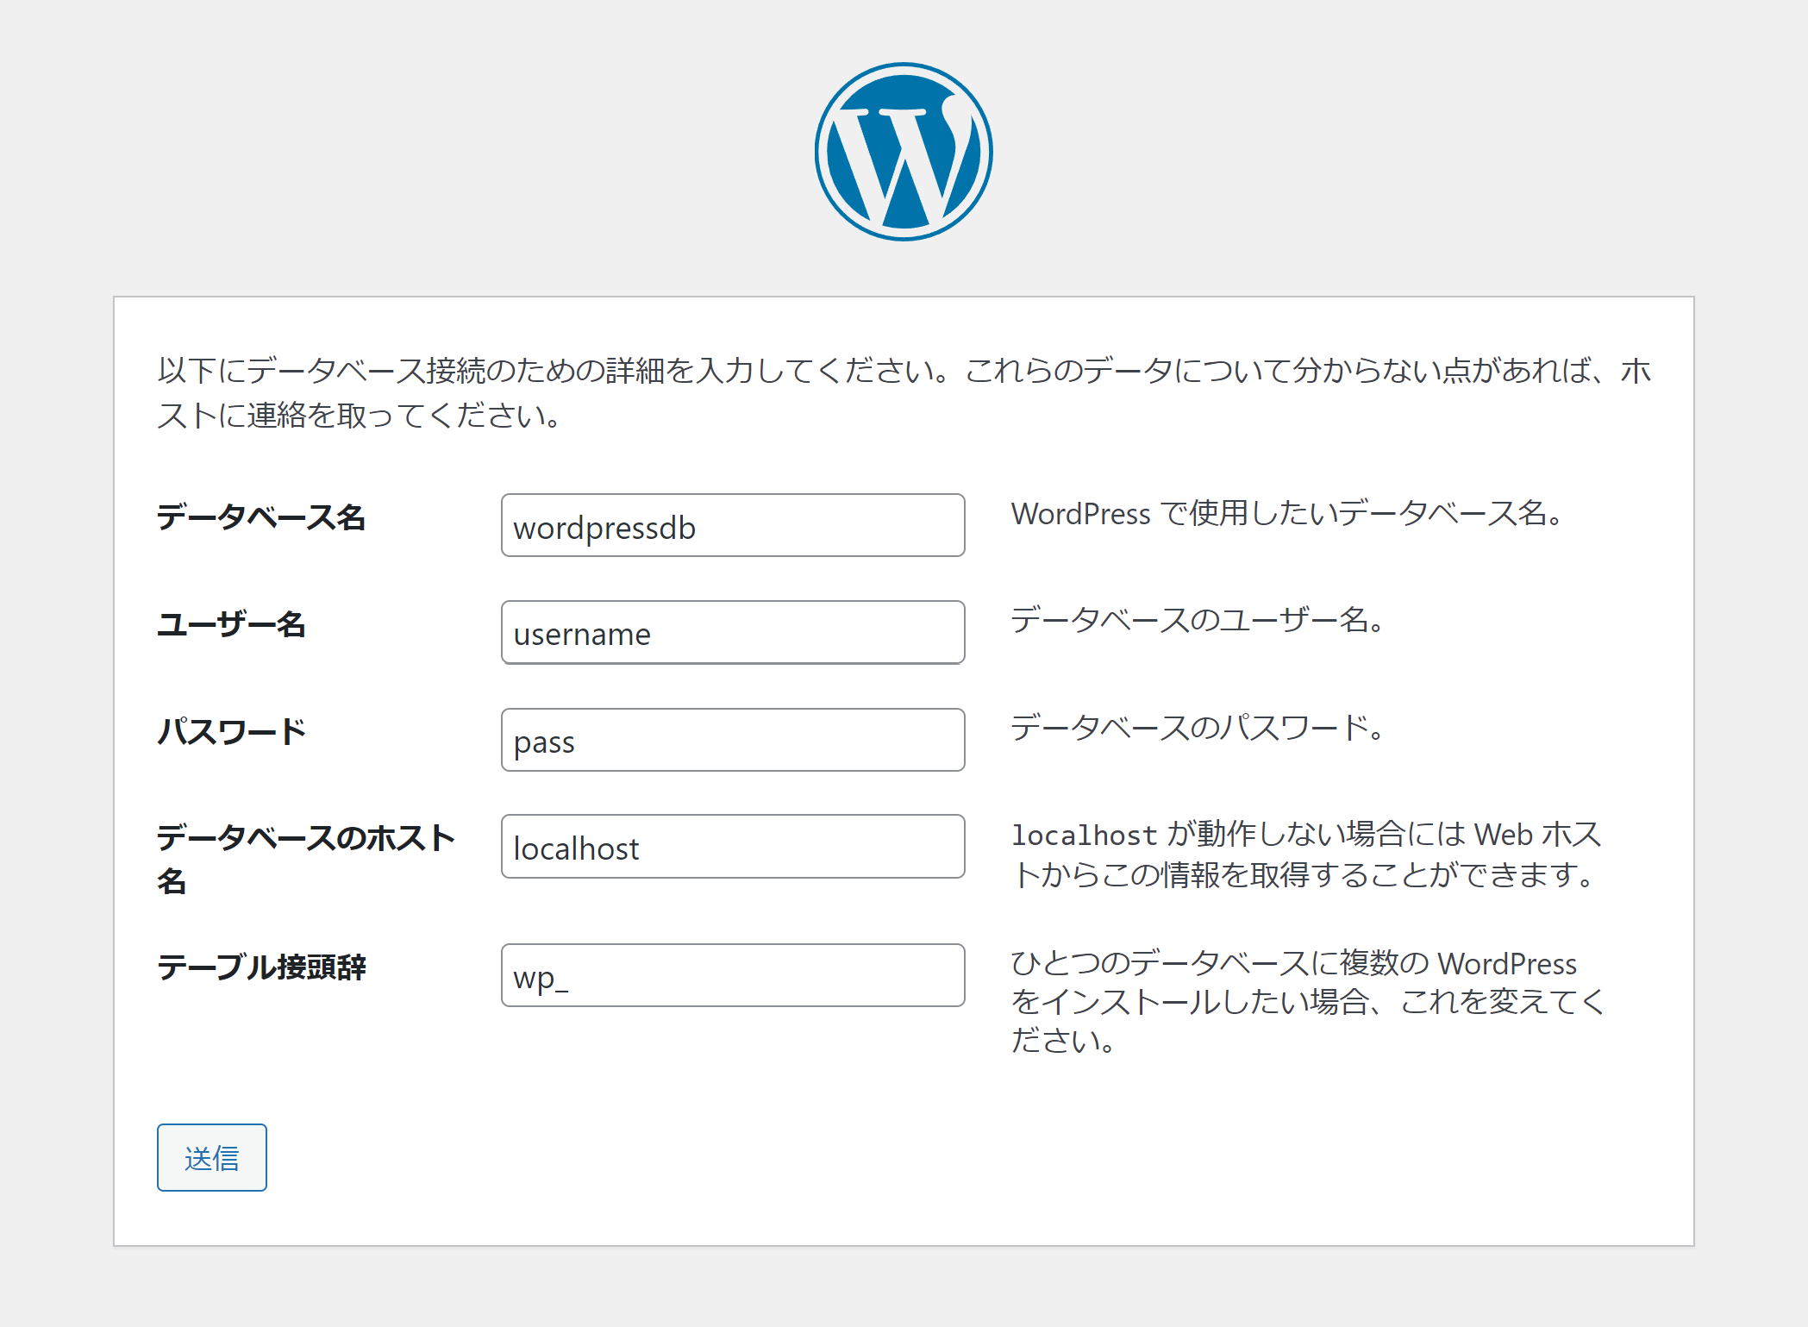This screenshot has width=1808, height=1327.
Task: Click the password field containing pass
Action: pos(732,741)
